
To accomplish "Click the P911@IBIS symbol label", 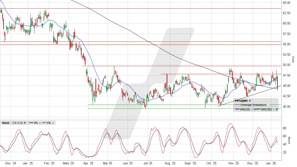I will coord(241,101).
